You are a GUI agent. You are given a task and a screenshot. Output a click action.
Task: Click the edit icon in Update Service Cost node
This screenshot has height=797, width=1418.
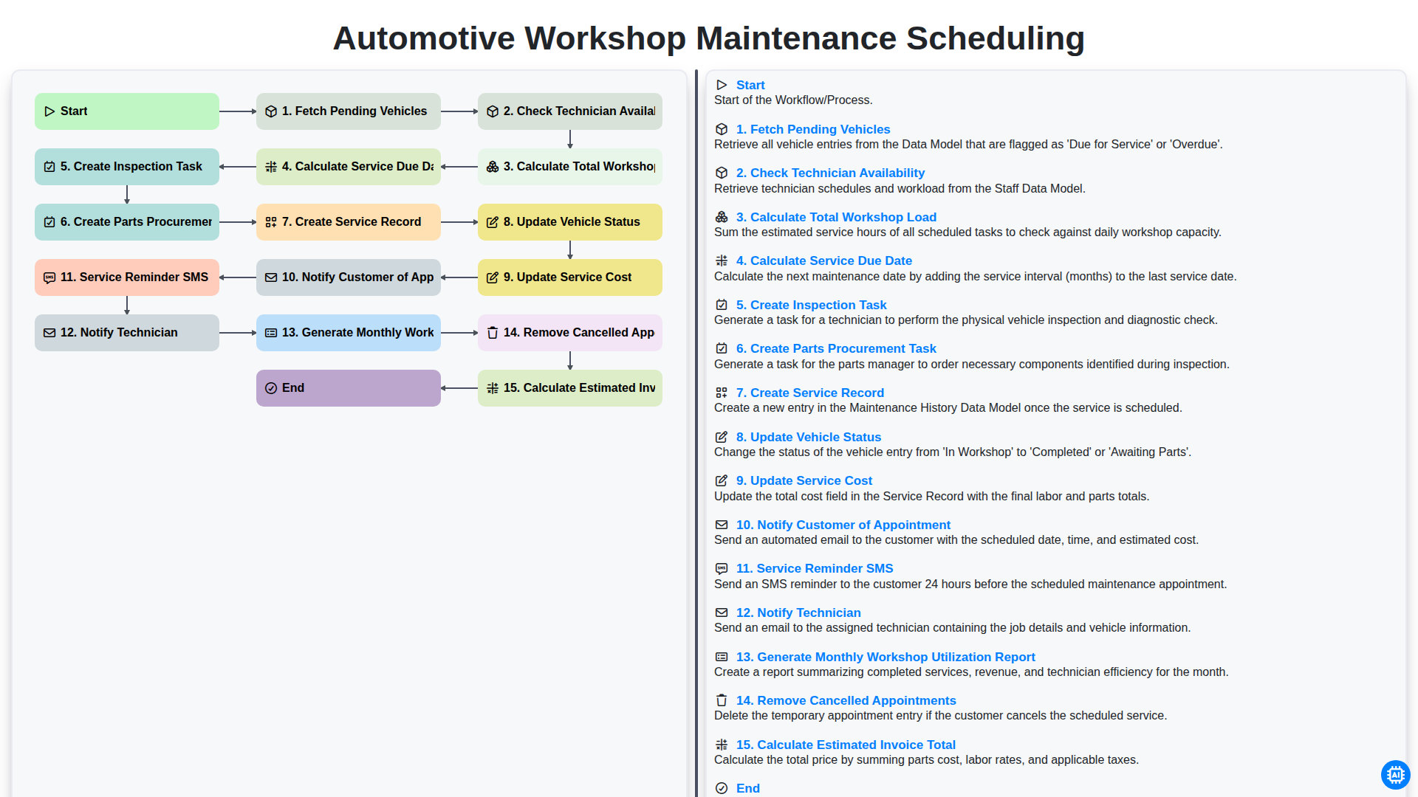tap(493, 277)
